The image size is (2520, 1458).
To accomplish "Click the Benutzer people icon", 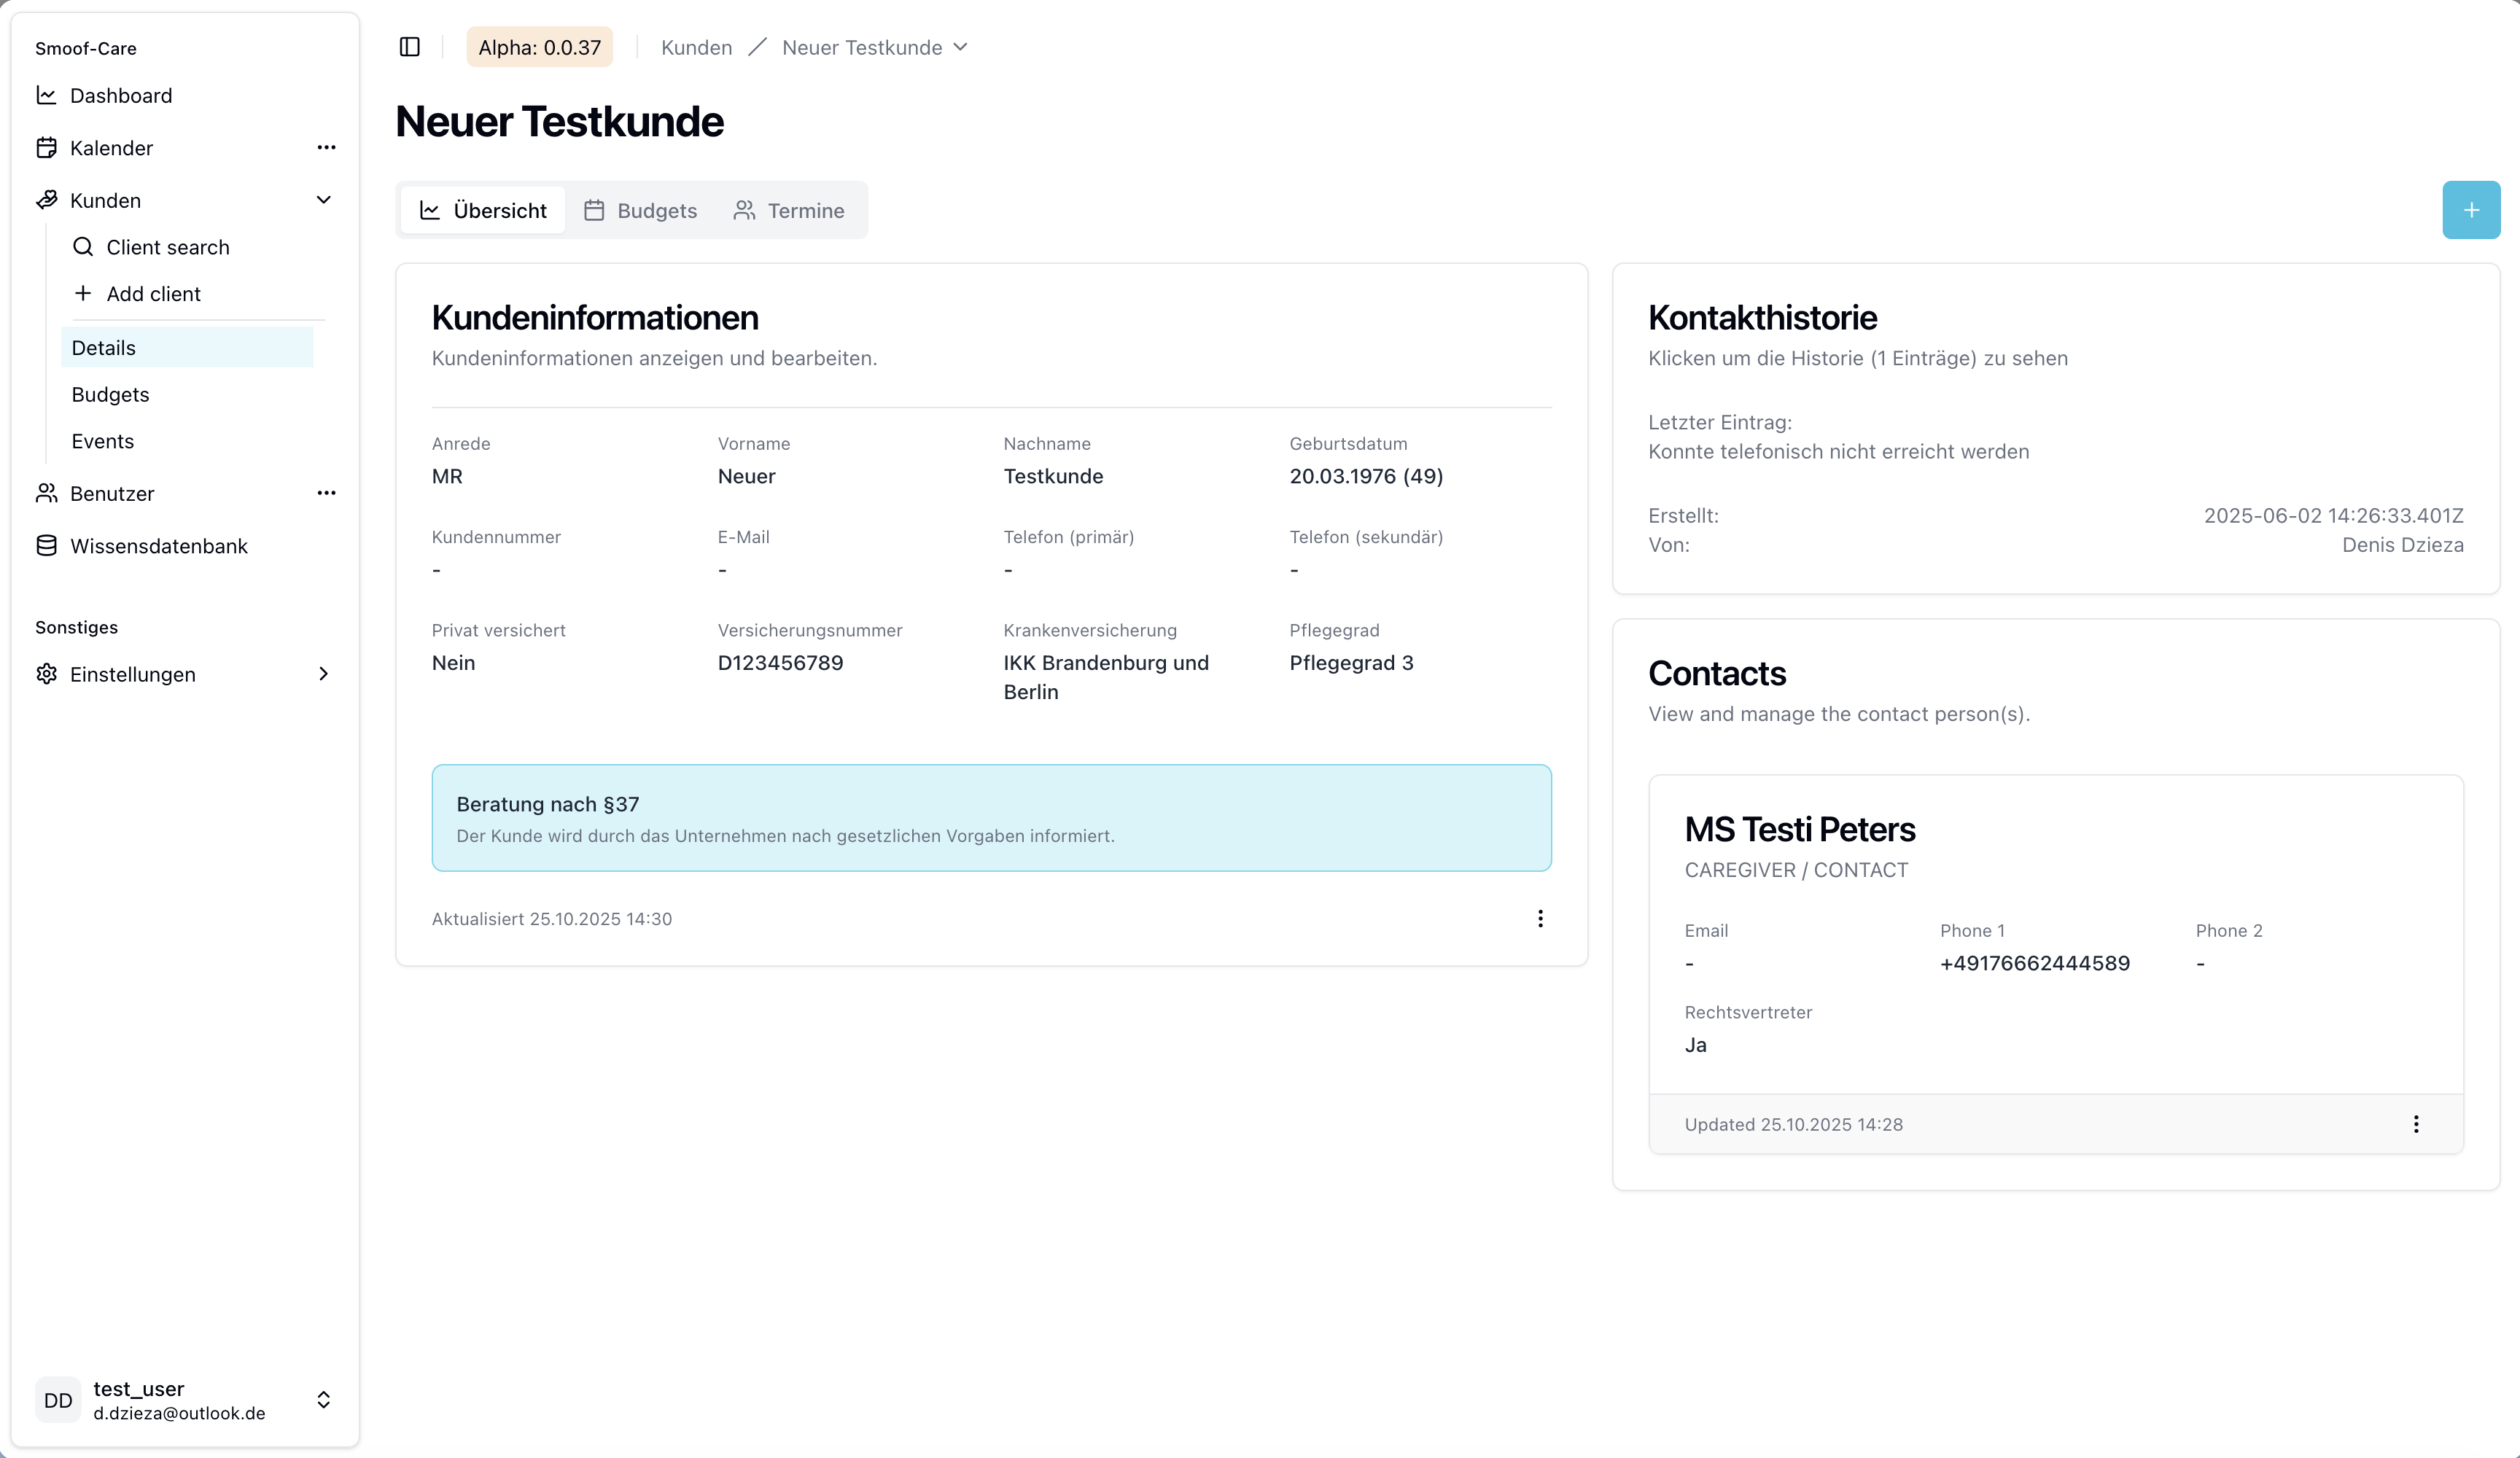I will pos(46,493).
